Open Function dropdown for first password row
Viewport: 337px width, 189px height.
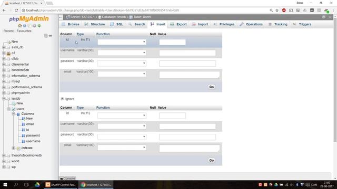[x=122, y=64]
